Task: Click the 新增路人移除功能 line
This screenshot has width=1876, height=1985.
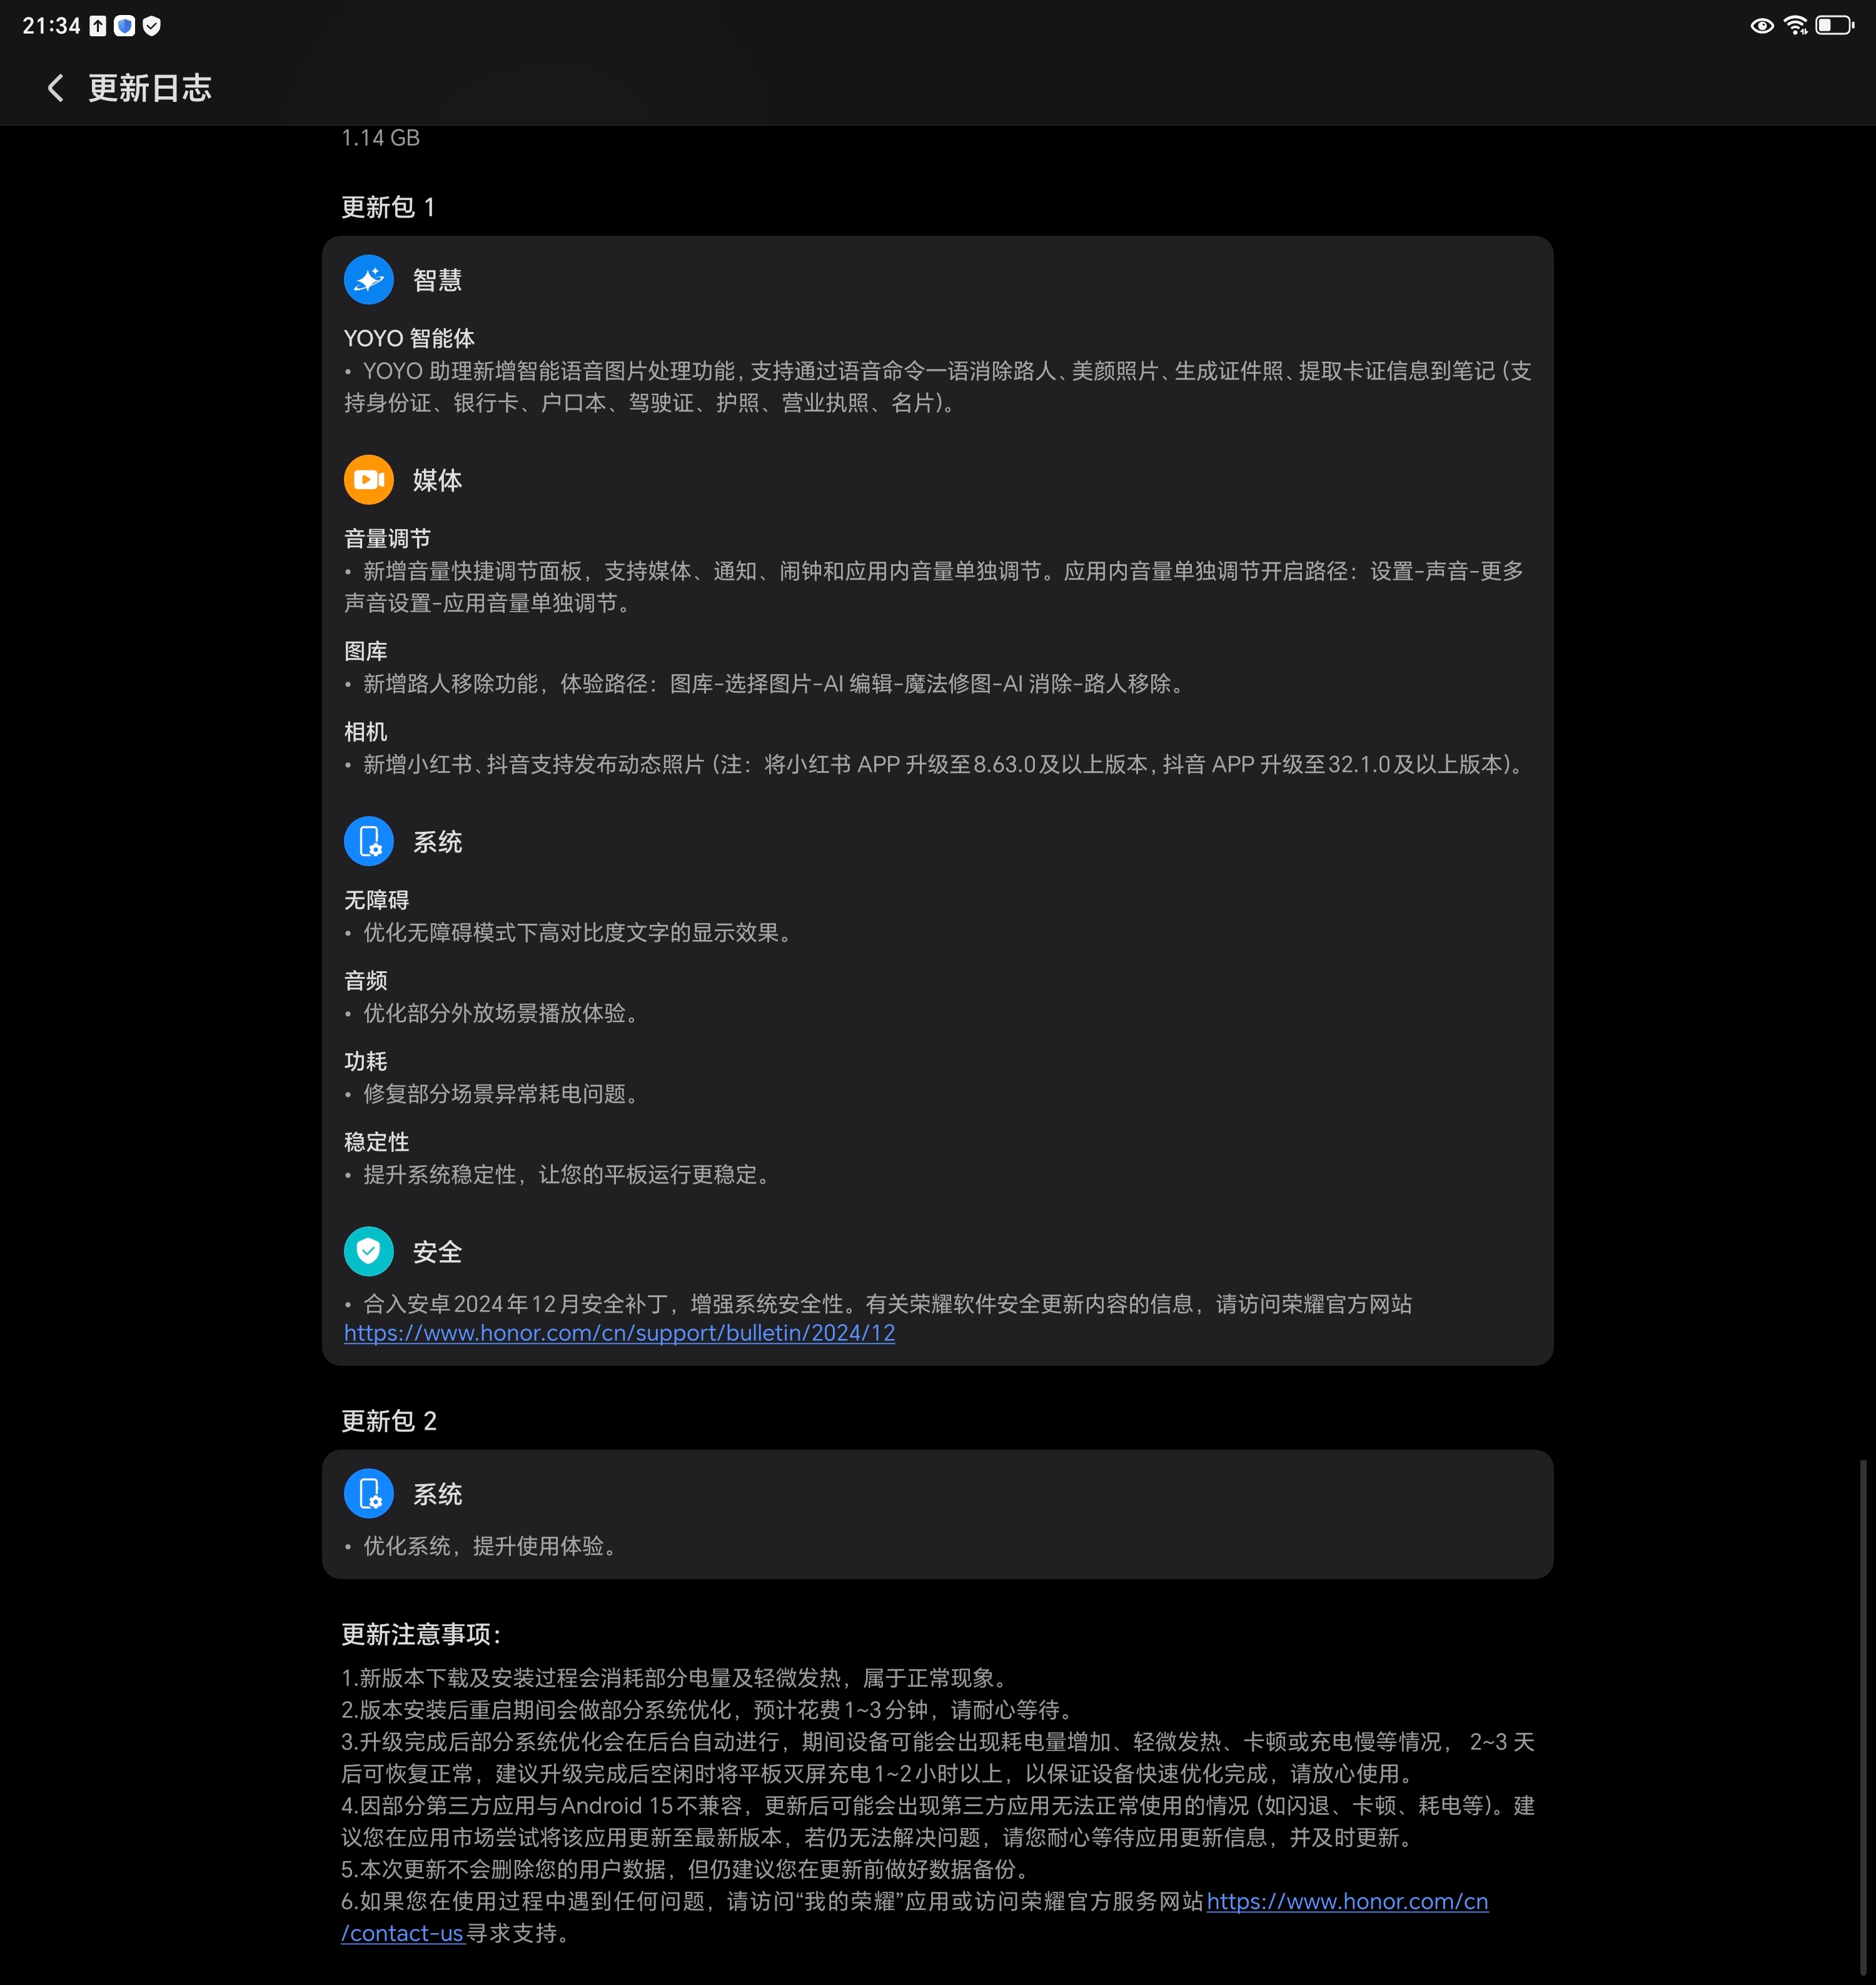Action: tap(766, 684)
